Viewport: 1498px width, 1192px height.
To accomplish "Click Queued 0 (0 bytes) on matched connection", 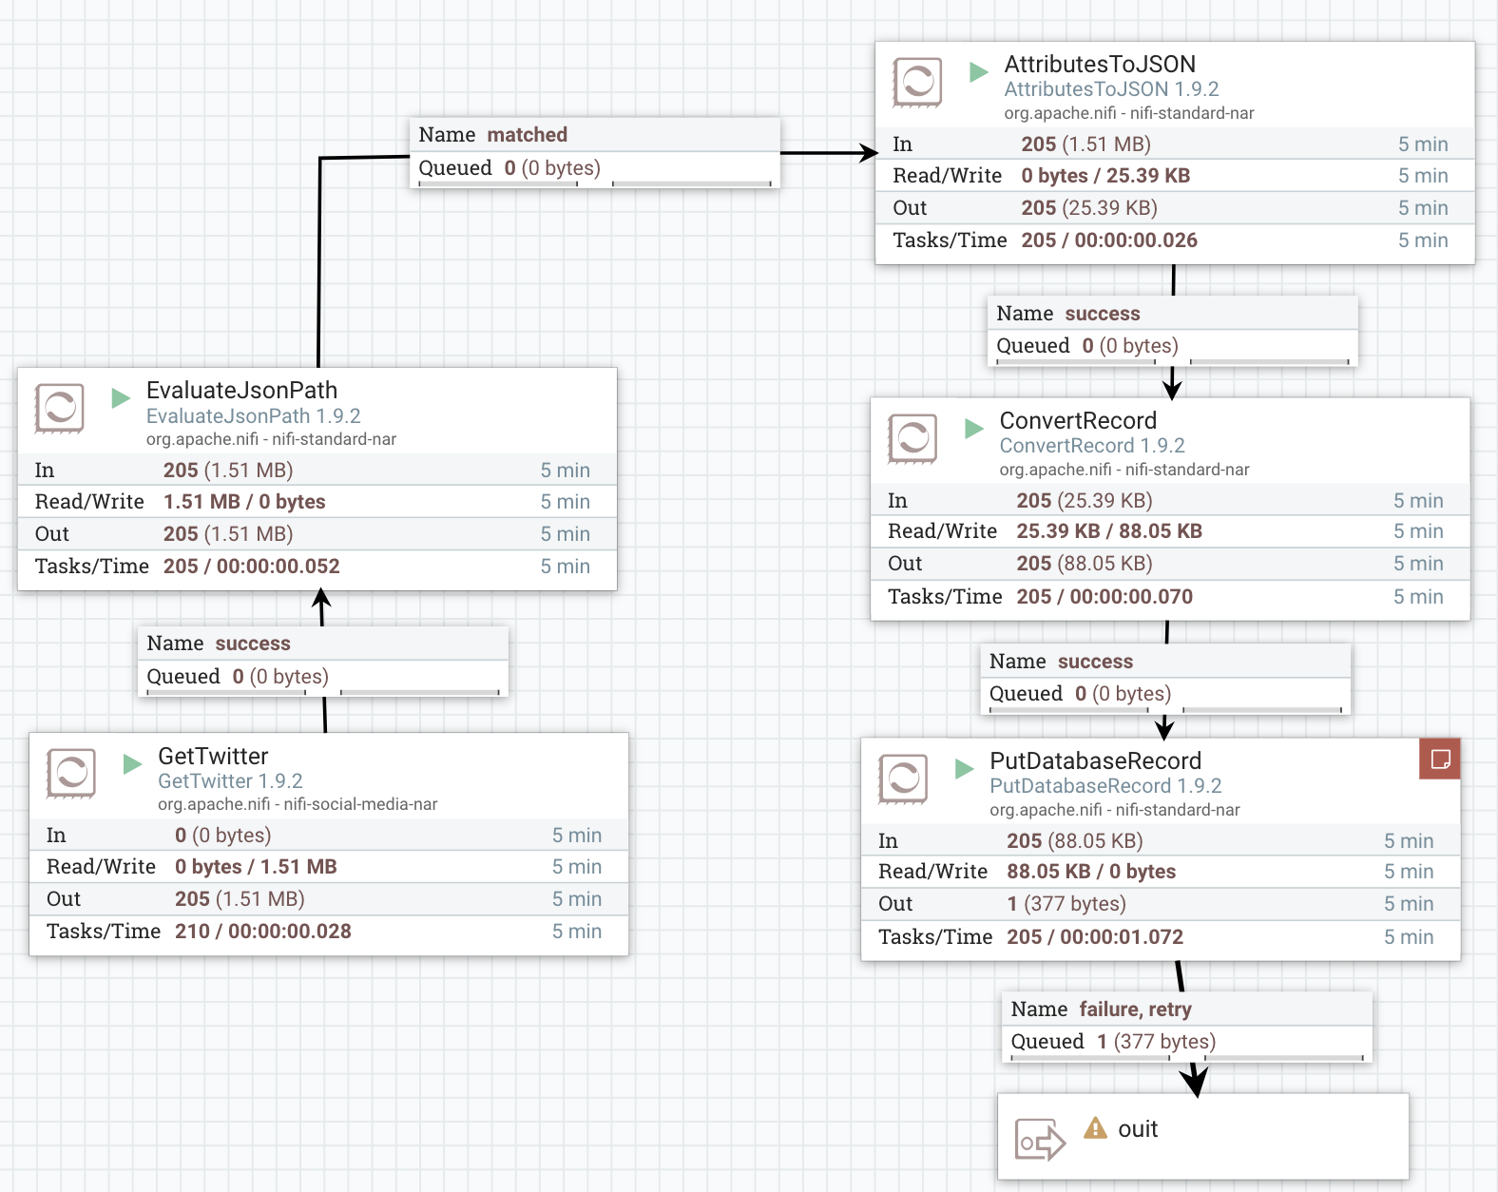I will pyautogui.click(x=509, y=167).
